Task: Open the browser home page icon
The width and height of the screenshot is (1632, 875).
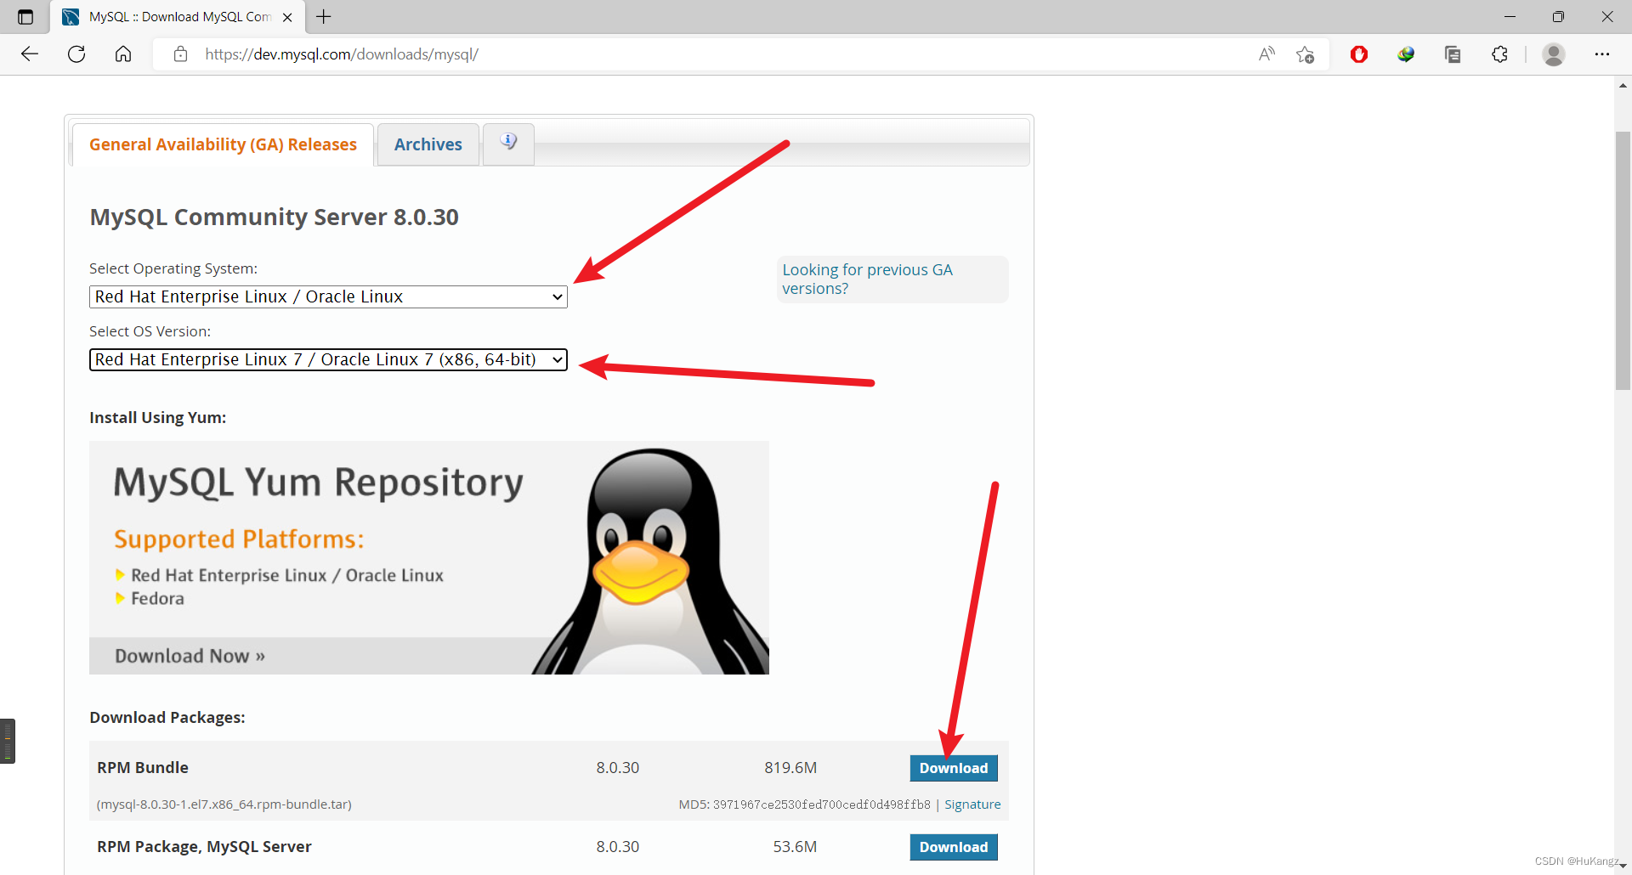Action: 123,54
